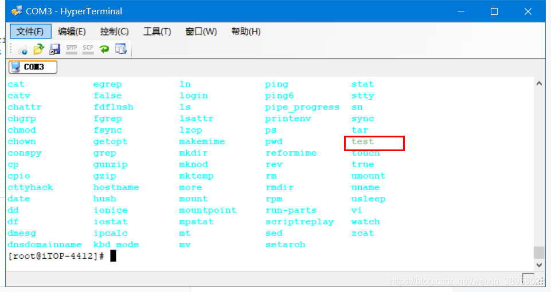Image resolution: width=551 pixels, height=292 pixels.
Task: Click the 'reformime' entry
Action: [291, 153]
